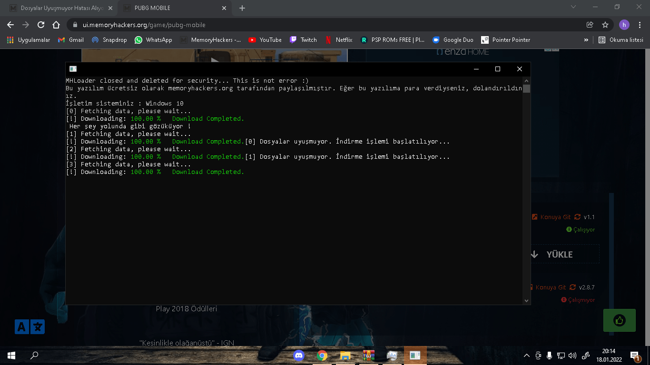Select the PUBG MOBILE tab
This screenshot has height=365, width=650.
174,8
